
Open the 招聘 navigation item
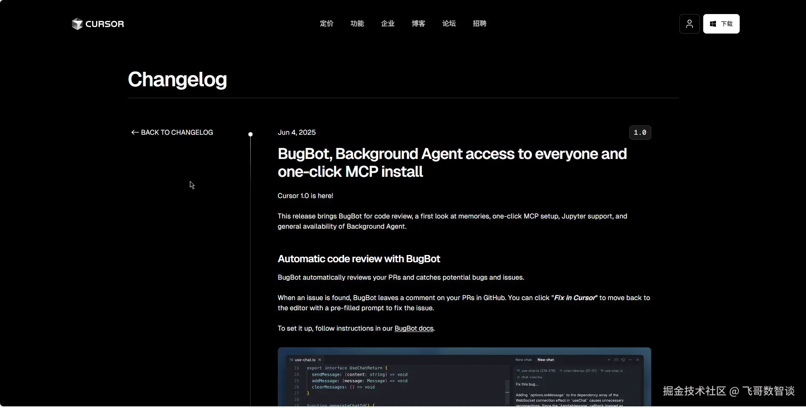(480, 24)
